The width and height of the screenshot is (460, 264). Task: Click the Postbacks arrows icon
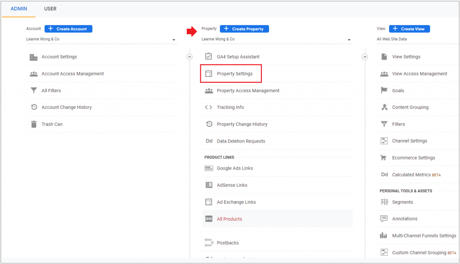click(208, 242)
